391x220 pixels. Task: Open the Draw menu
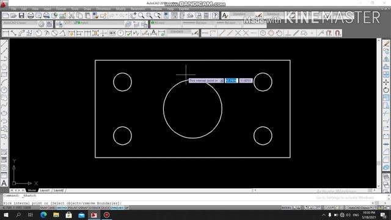pyautogui.click(x=87, y=9)
